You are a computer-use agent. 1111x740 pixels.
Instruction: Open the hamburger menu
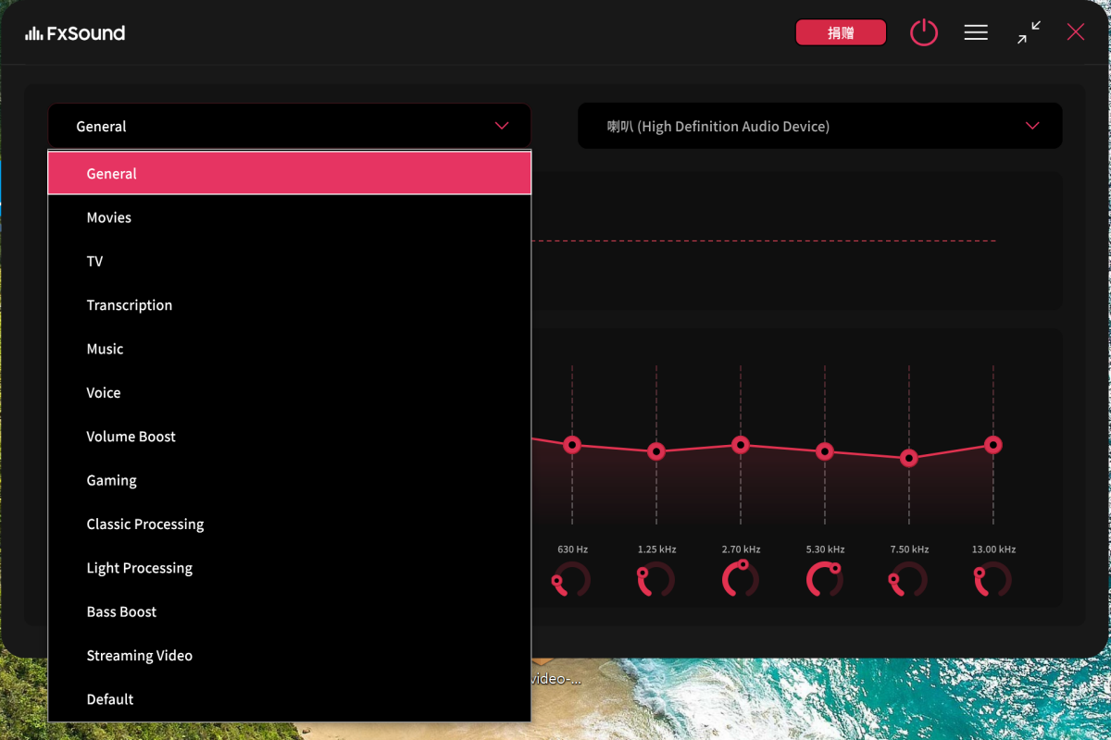976,33
